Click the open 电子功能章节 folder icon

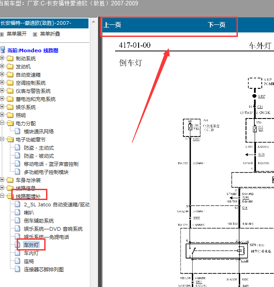coord(10,140)
